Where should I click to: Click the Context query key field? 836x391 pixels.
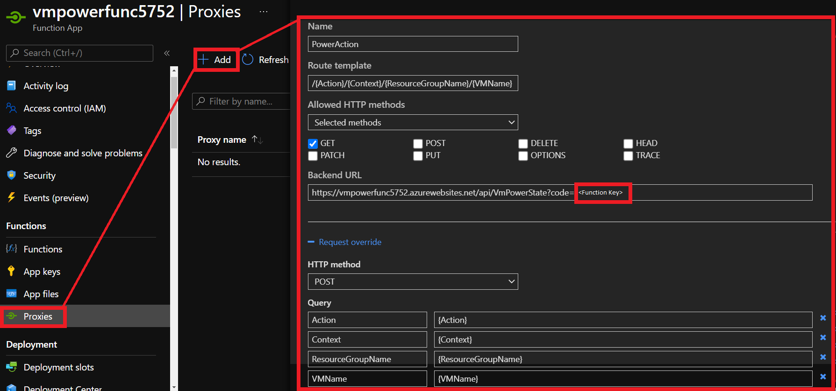coord(367,339)
